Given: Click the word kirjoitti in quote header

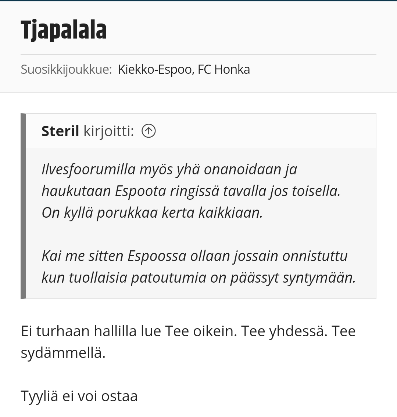Looking at the screenshot, I should click(109, 131).
